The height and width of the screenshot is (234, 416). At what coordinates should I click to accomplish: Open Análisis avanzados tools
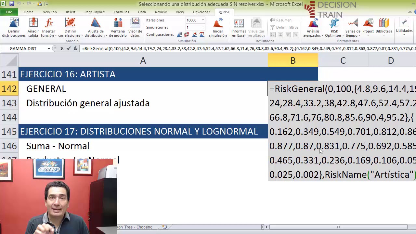point(313,28)
